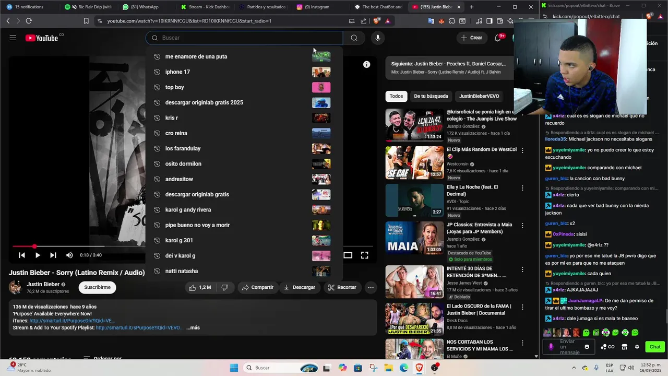Open options for 'El Clip Más Random' video
Screen dimensions: 668x376
tap(522, 150)
